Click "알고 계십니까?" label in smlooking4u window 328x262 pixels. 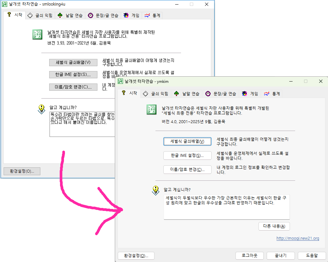(x=63, y=107)
